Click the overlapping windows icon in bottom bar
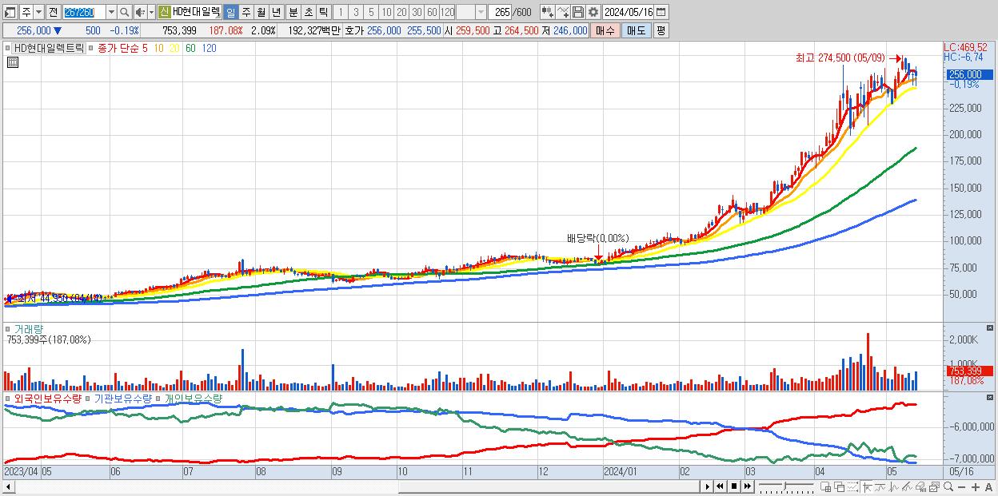This screenshot has width=998, height=496. click(x=840, y=486)
